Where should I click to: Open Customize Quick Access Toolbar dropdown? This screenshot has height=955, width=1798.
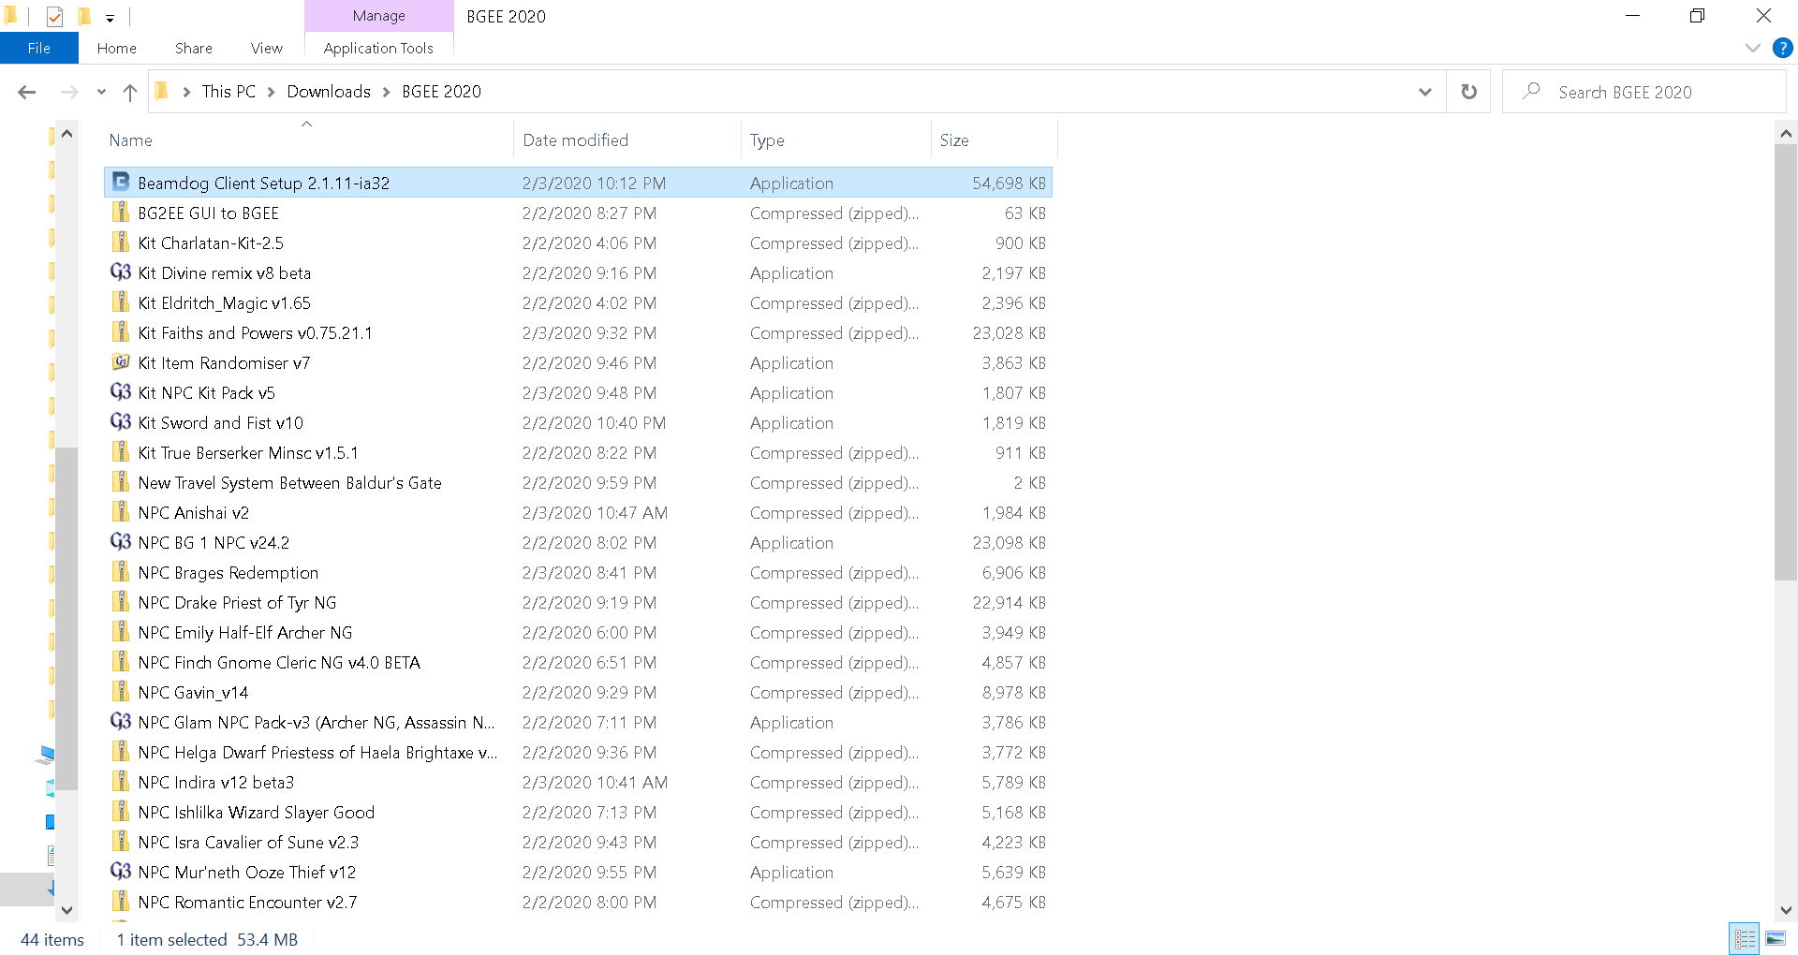[110, 18]
